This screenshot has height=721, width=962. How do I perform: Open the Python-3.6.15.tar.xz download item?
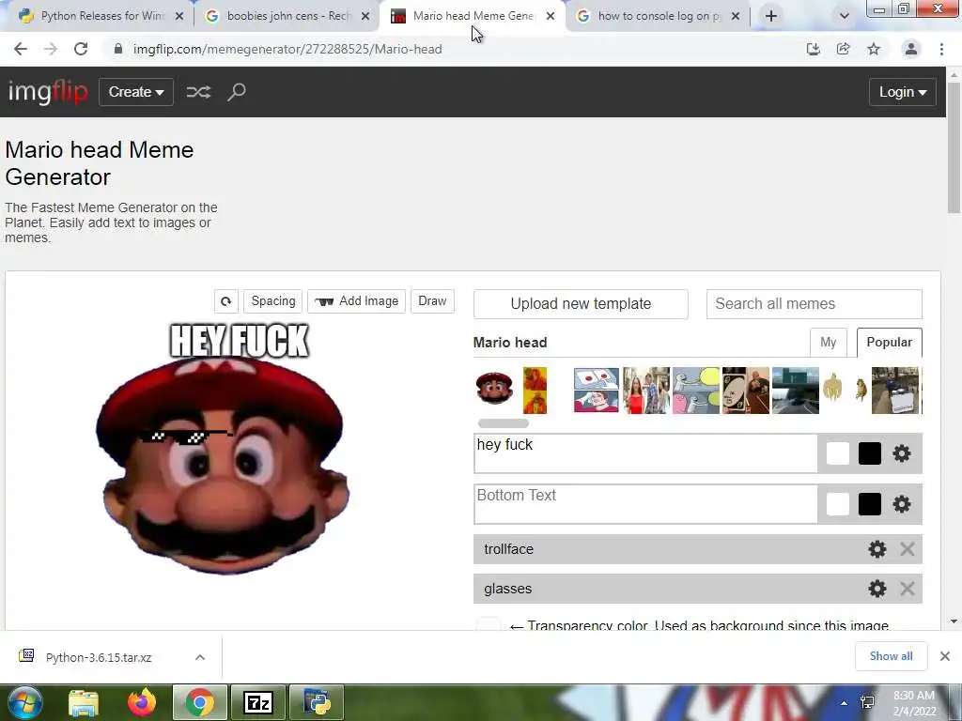[98, 657]
